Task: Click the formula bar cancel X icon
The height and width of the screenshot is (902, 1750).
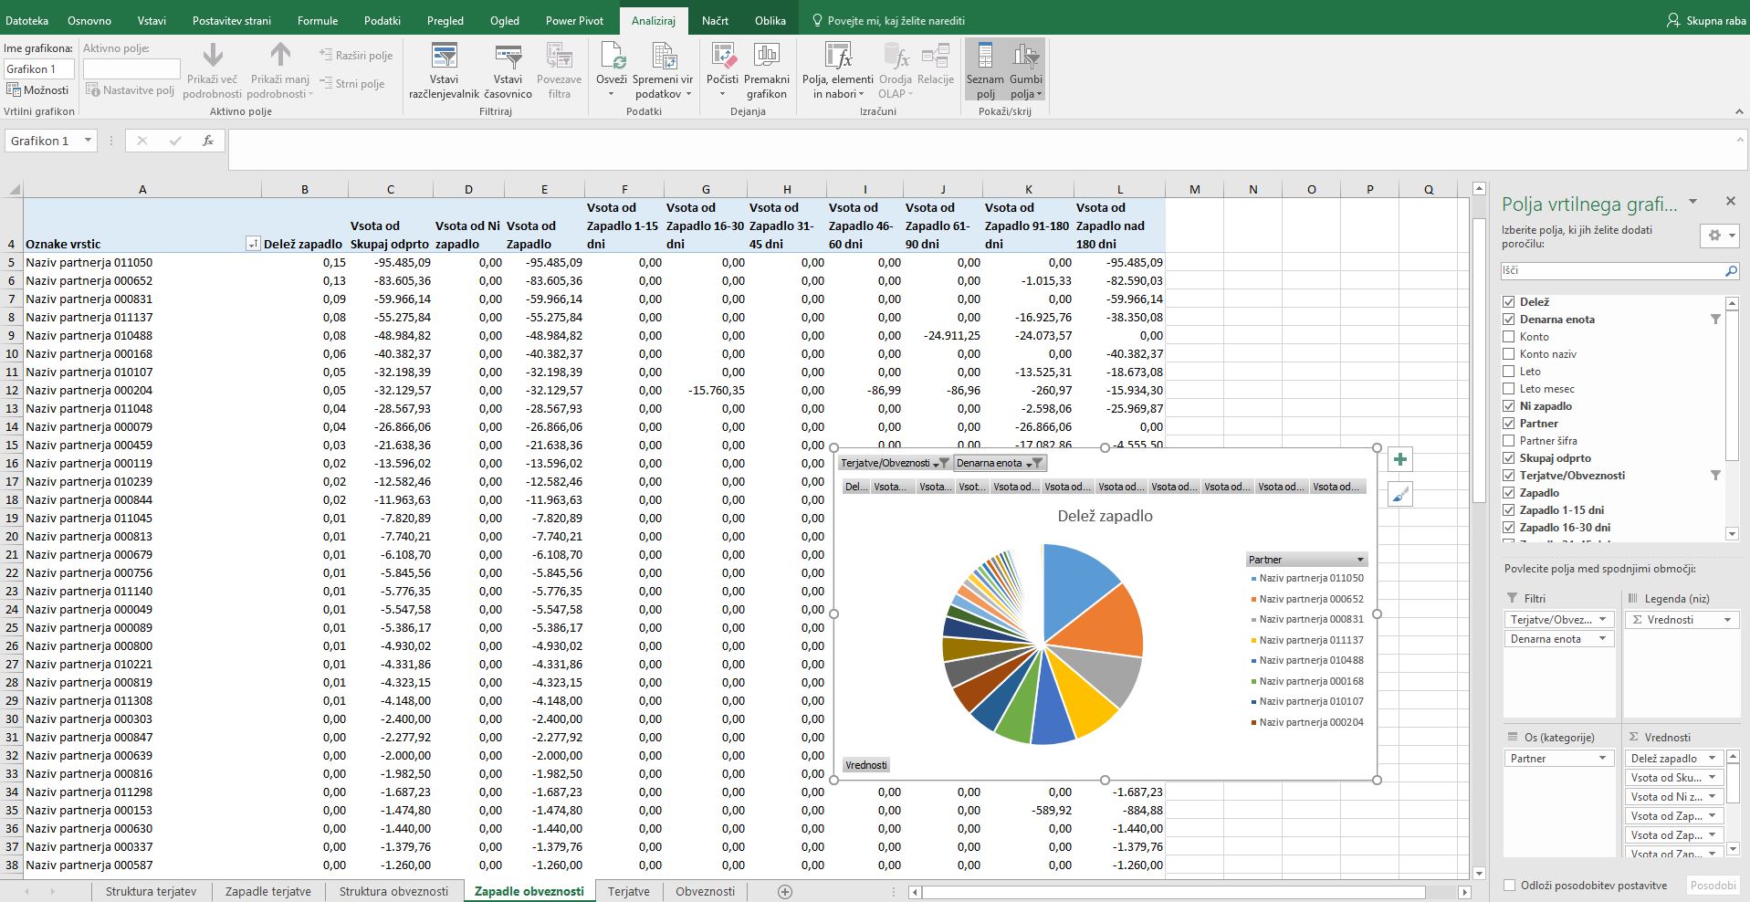Action: [141, 141]
